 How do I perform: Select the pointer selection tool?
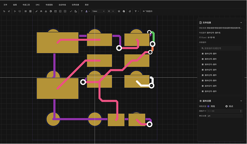[15, 11]
